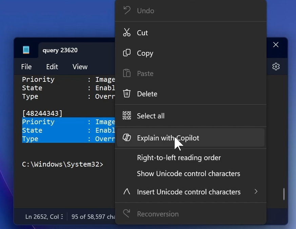
Task: Click the highlighted Type line
Action: (x=68, y=139)
